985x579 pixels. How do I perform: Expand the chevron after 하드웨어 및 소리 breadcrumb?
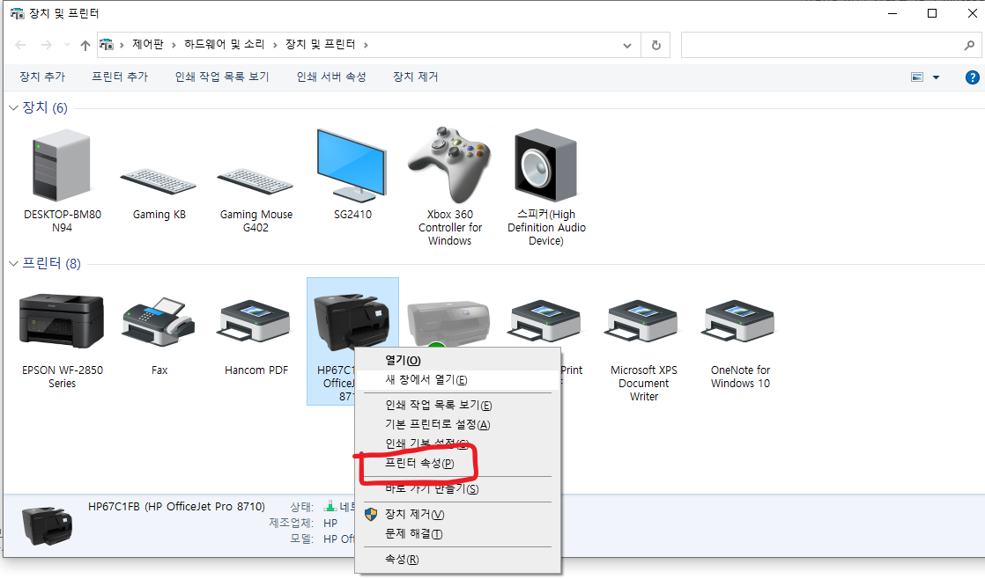click(x=275, y=45)
